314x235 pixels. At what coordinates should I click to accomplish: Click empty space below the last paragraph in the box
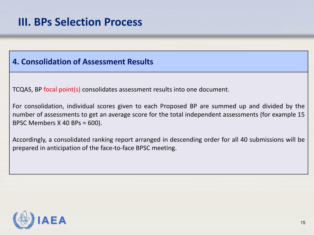[159, 163]
